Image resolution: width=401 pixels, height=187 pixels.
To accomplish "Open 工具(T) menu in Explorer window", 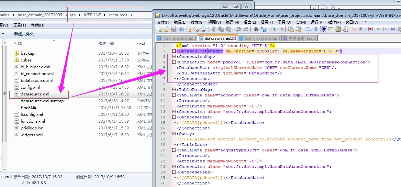I will [19, 25].
